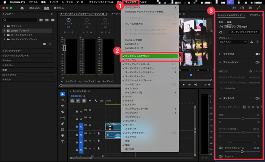
Task: Toggle Linked Selection in timeline
Action: pos(84,101)
